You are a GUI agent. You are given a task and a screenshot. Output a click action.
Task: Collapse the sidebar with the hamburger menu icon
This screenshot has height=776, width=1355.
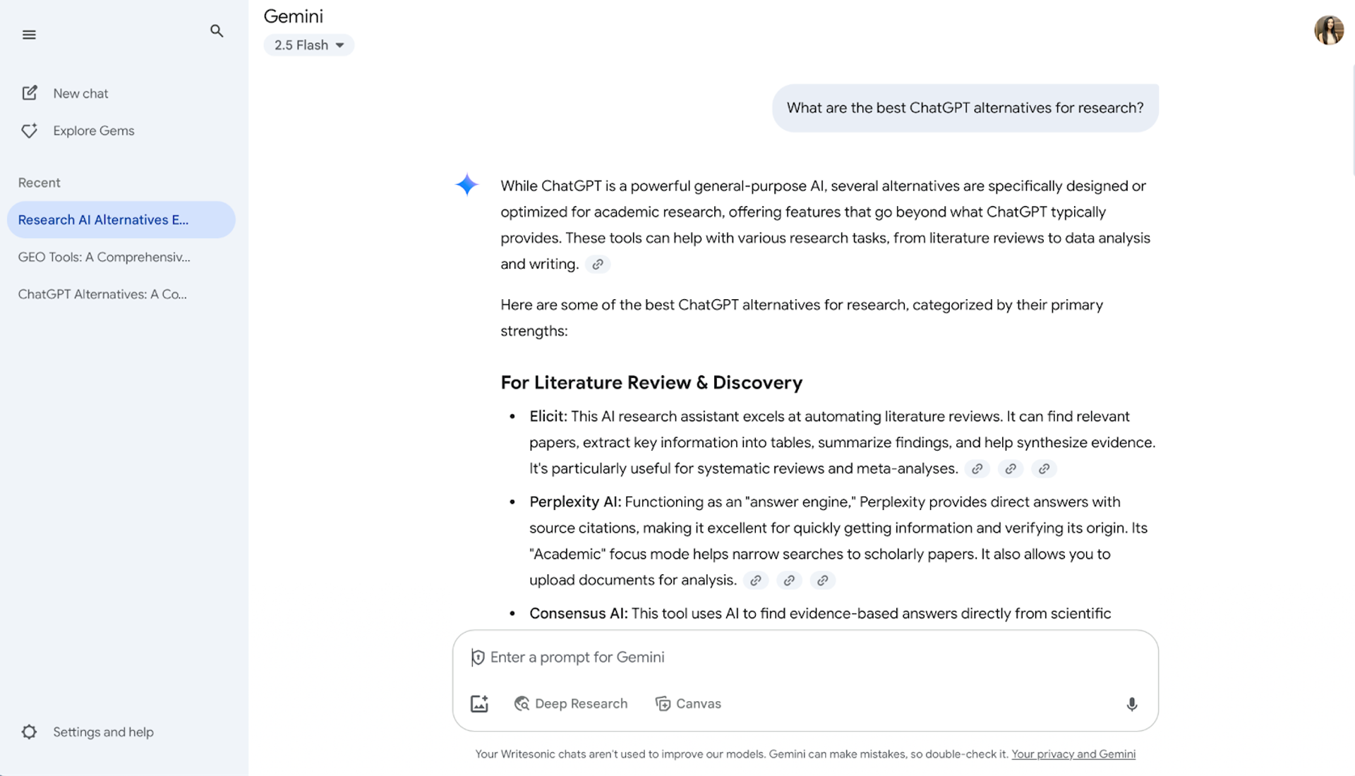click(29, 35)
